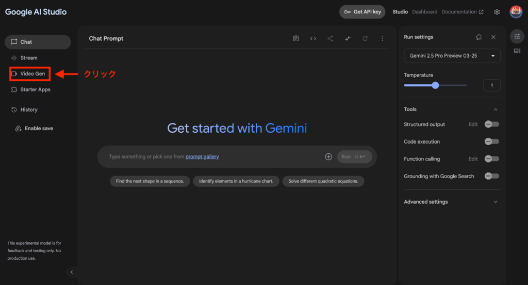Image resolution: width=528 pixels, height=285 pixels.
Task: Switch to the Studio tab
Action: point(400,12)
